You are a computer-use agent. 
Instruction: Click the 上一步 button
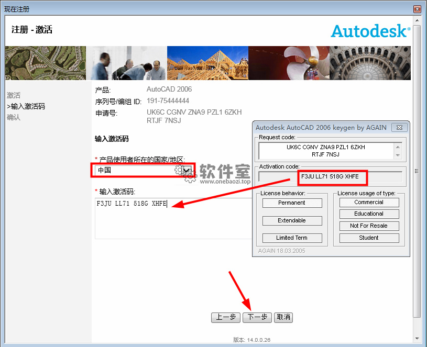point(226,317)
